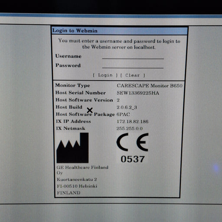Click the Username label
Screen dimensions: 222x222
pyautogui.click(x=69, y=56)
